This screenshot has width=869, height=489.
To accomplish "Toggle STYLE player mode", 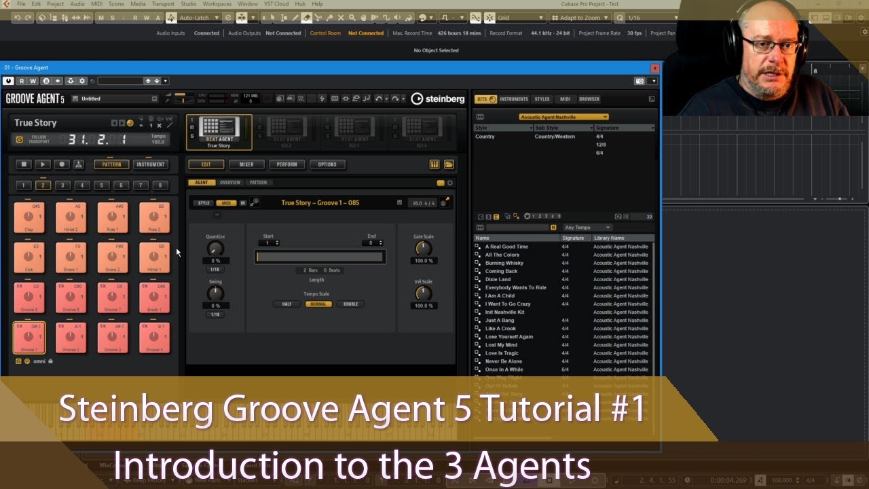I will (204, 203).
